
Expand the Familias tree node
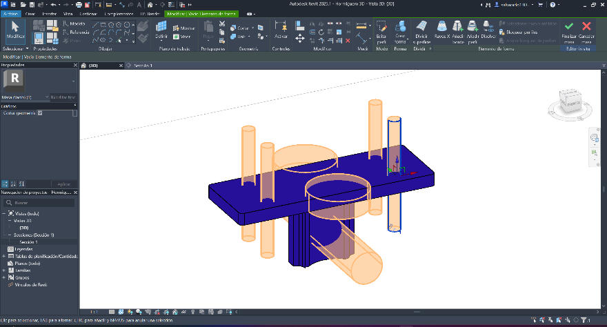pos(3,270)
